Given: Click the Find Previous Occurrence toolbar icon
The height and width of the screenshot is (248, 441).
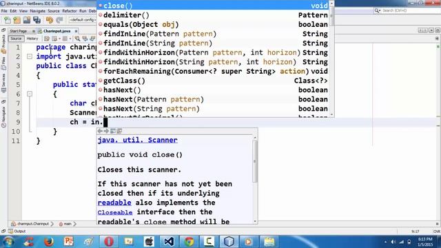Looking at the screenshot, I should [x=85, y=39].
